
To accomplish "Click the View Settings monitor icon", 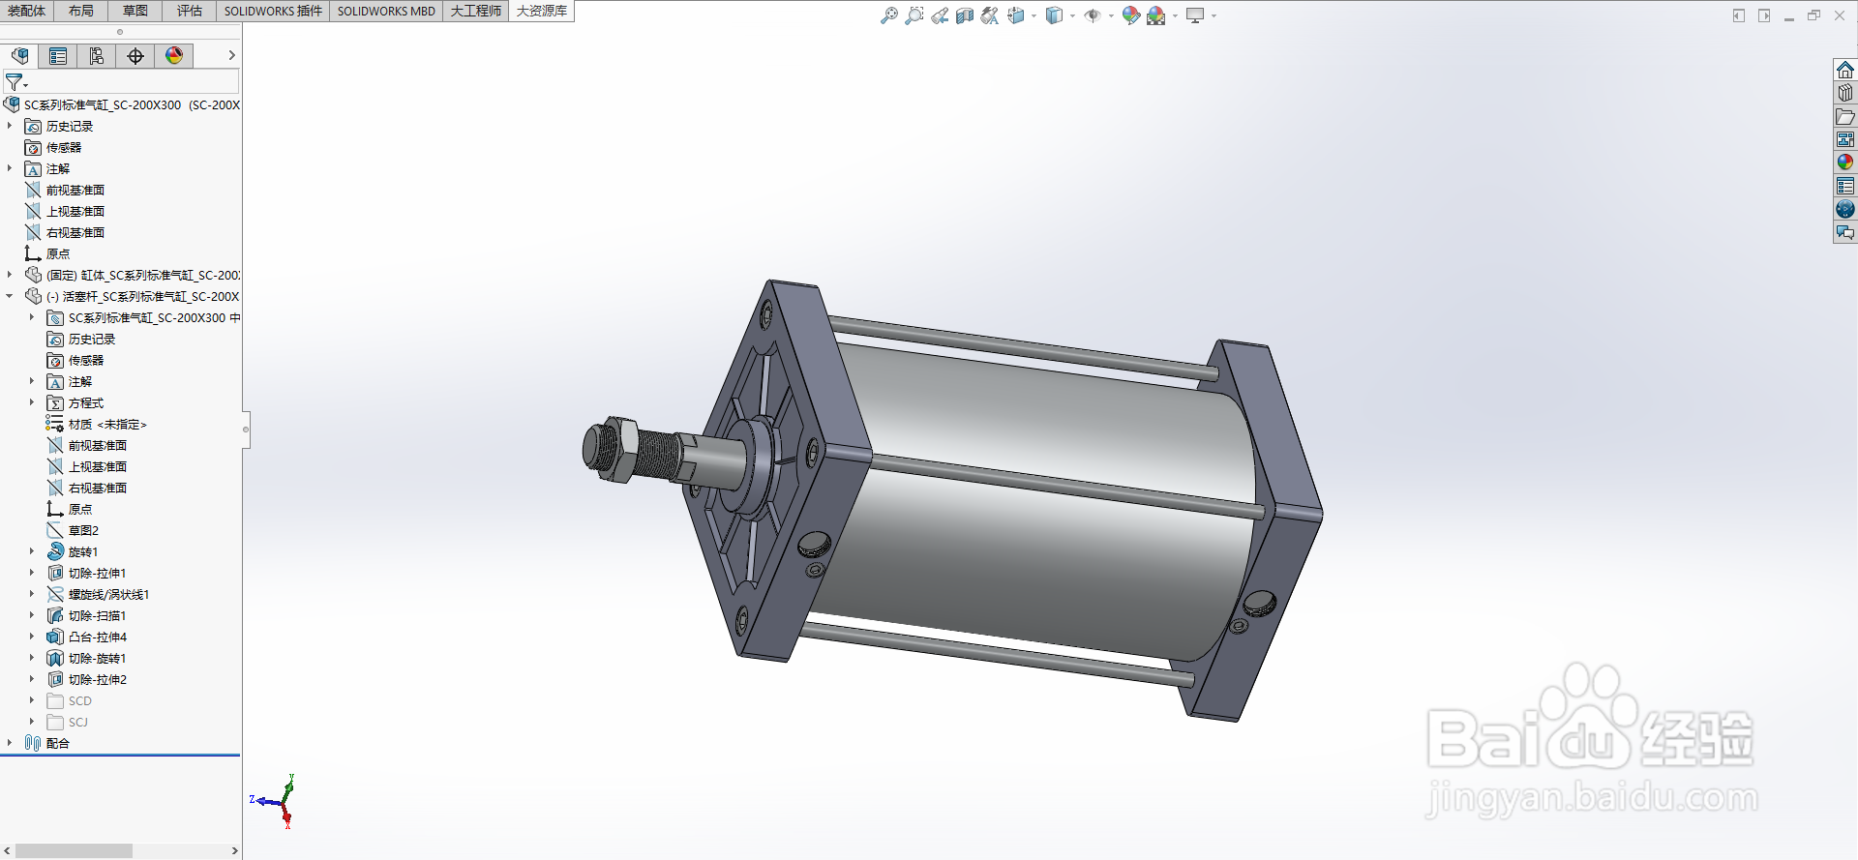I will click(1195, 15).
